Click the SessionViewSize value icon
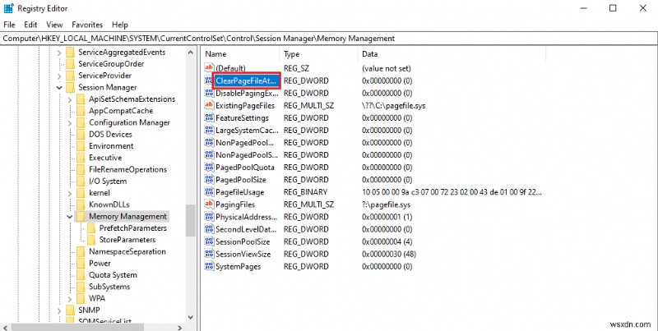 point(209,254)
